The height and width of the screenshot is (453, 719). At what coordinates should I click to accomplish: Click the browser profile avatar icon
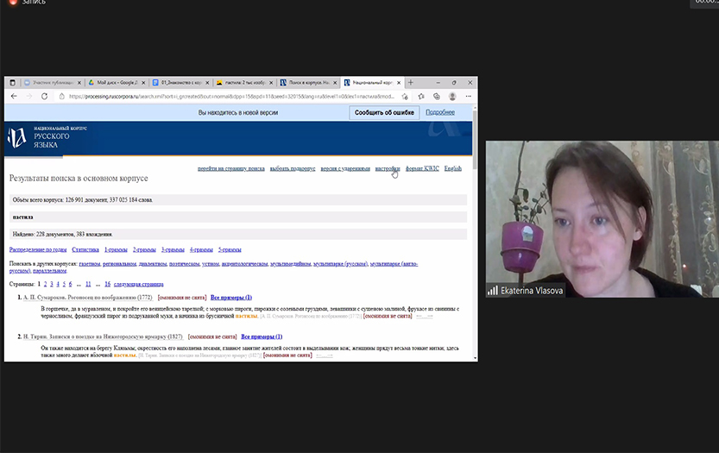click(452, 97)
